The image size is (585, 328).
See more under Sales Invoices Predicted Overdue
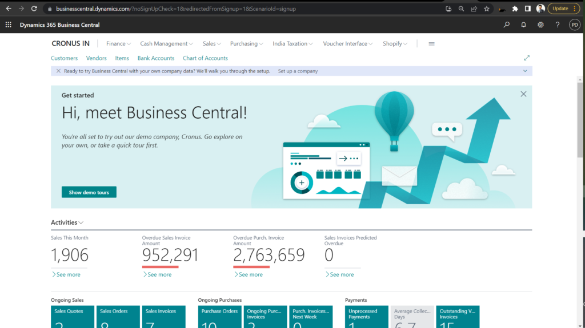339,274
